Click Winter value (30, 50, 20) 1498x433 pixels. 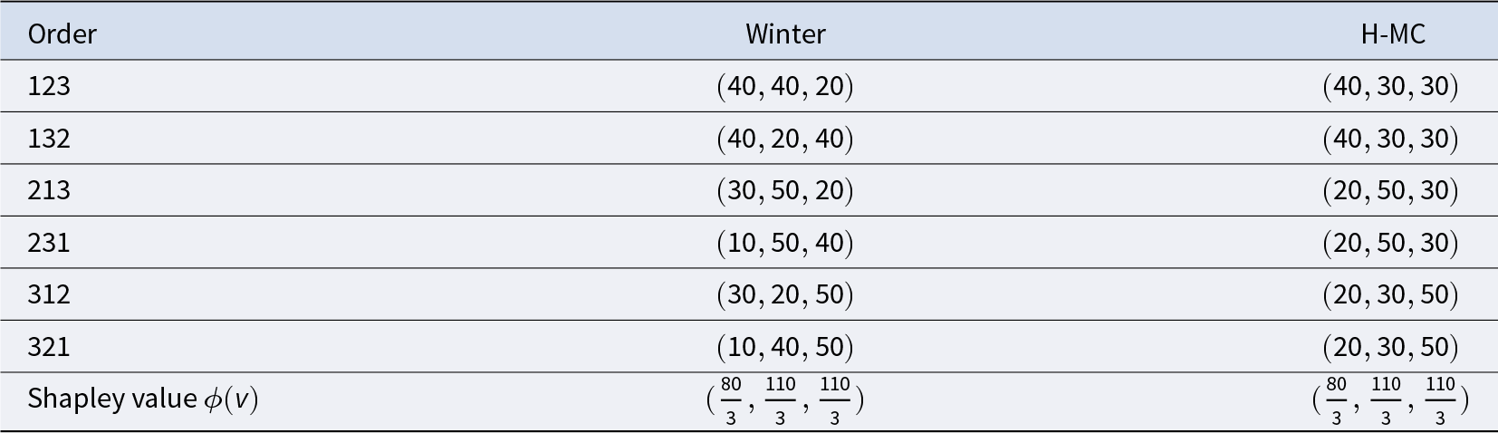785,190
